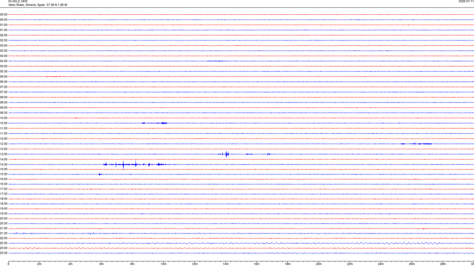Viewport: 474px width, 266px height.
Task: Click the 10m tick label on time axis
Action: (163, 264)
